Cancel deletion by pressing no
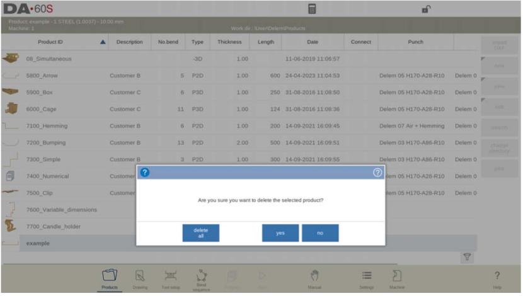 (x=320, y=233)
